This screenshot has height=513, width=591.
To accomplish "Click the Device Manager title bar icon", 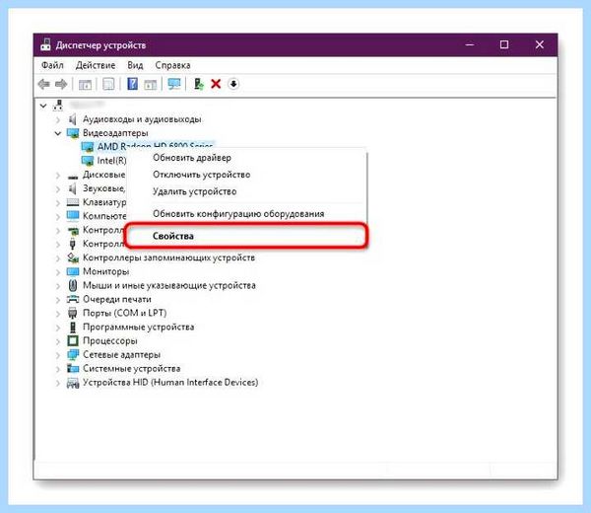I will point(45,44).
